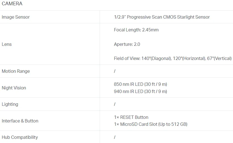Click the slash value beside Hub Compatibility
This screenshot has width=233, height=143.
click(115, 137)
